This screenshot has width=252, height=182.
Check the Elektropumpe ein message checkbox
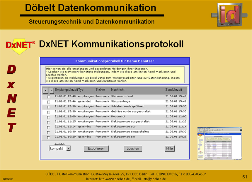49,137
